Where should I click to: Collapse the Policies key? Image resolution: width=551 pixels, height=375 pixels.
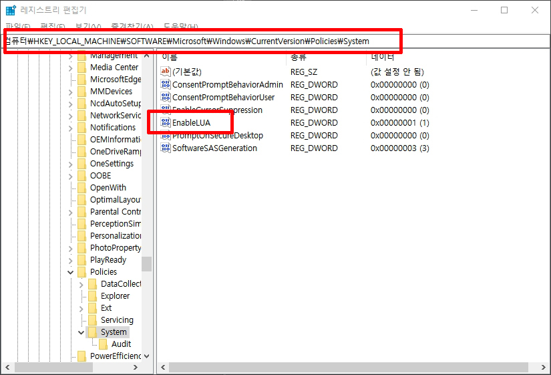[x=71, y=272]
